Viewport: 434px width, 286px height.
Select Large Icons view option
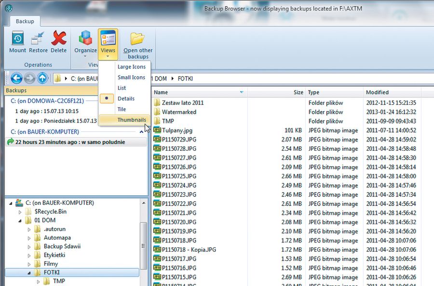coord(131,67)
